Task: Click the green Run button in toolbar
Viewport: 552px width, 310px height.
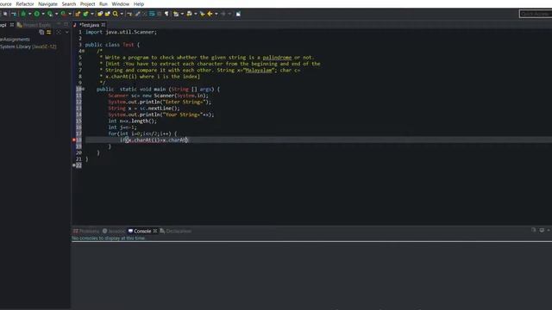Action: 36,14
